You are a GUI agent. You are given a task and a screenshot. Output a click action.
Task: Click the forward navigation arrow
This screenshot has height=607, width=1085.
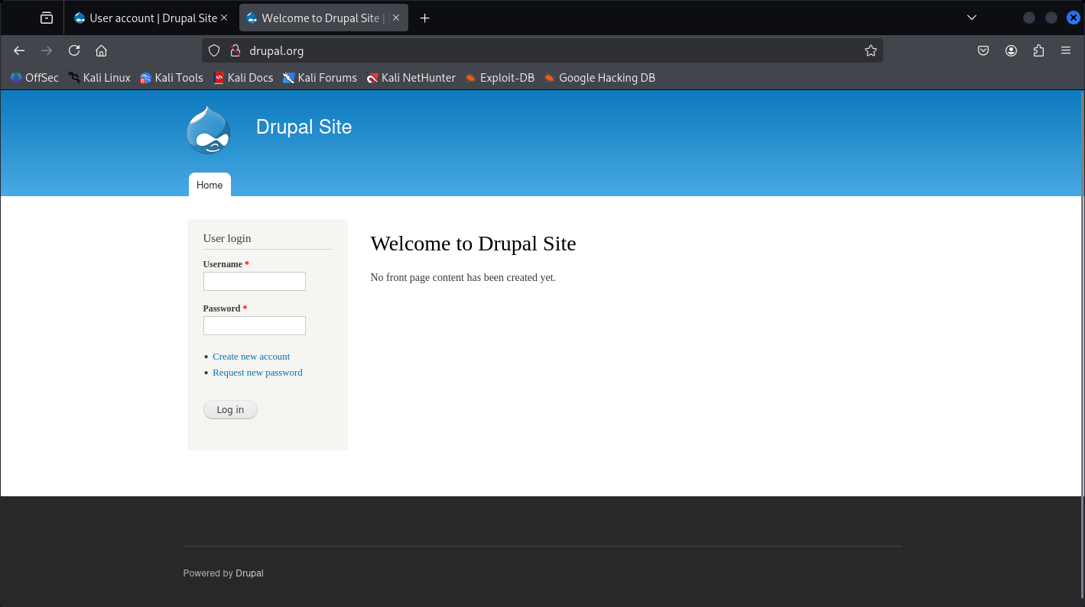[x=47, y=50]
